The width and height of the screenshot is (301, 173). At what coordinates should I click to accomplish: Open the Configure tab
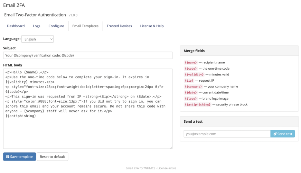56,26
